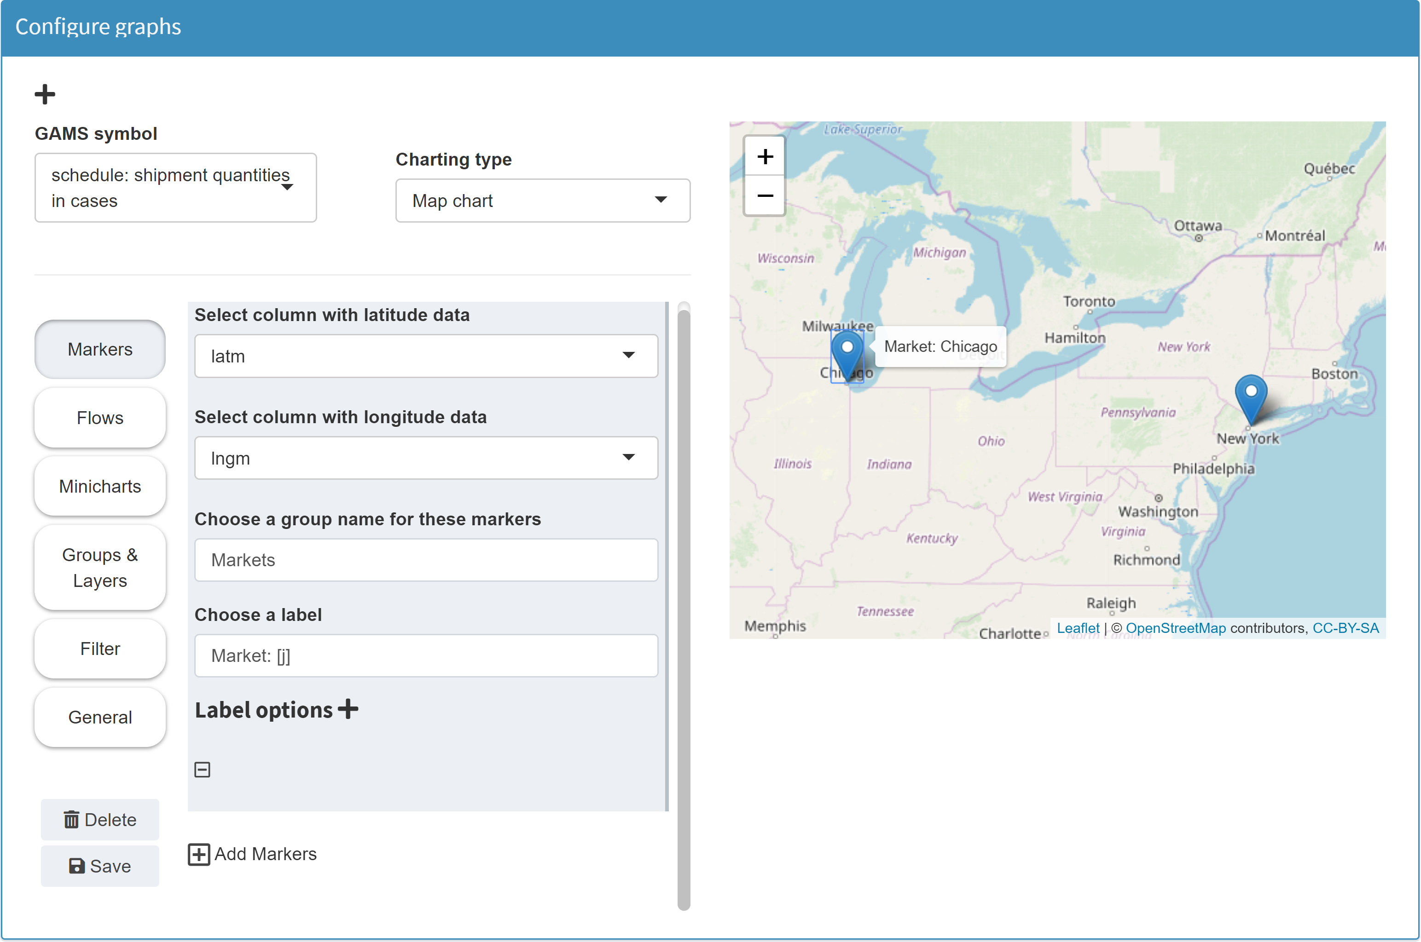
Task: Click the Add Markers plus-square icon
Action: pyautogui.click(x=199, y=854)
